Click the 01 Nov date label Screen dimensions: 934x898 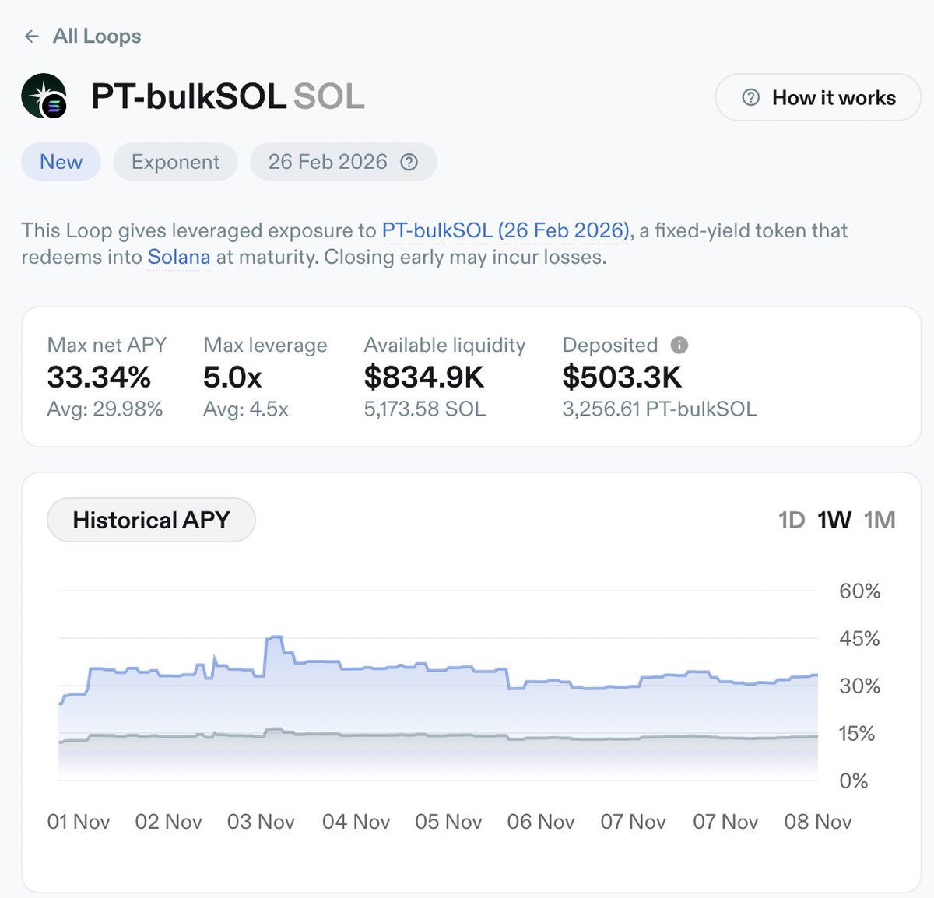coord(79,822)
